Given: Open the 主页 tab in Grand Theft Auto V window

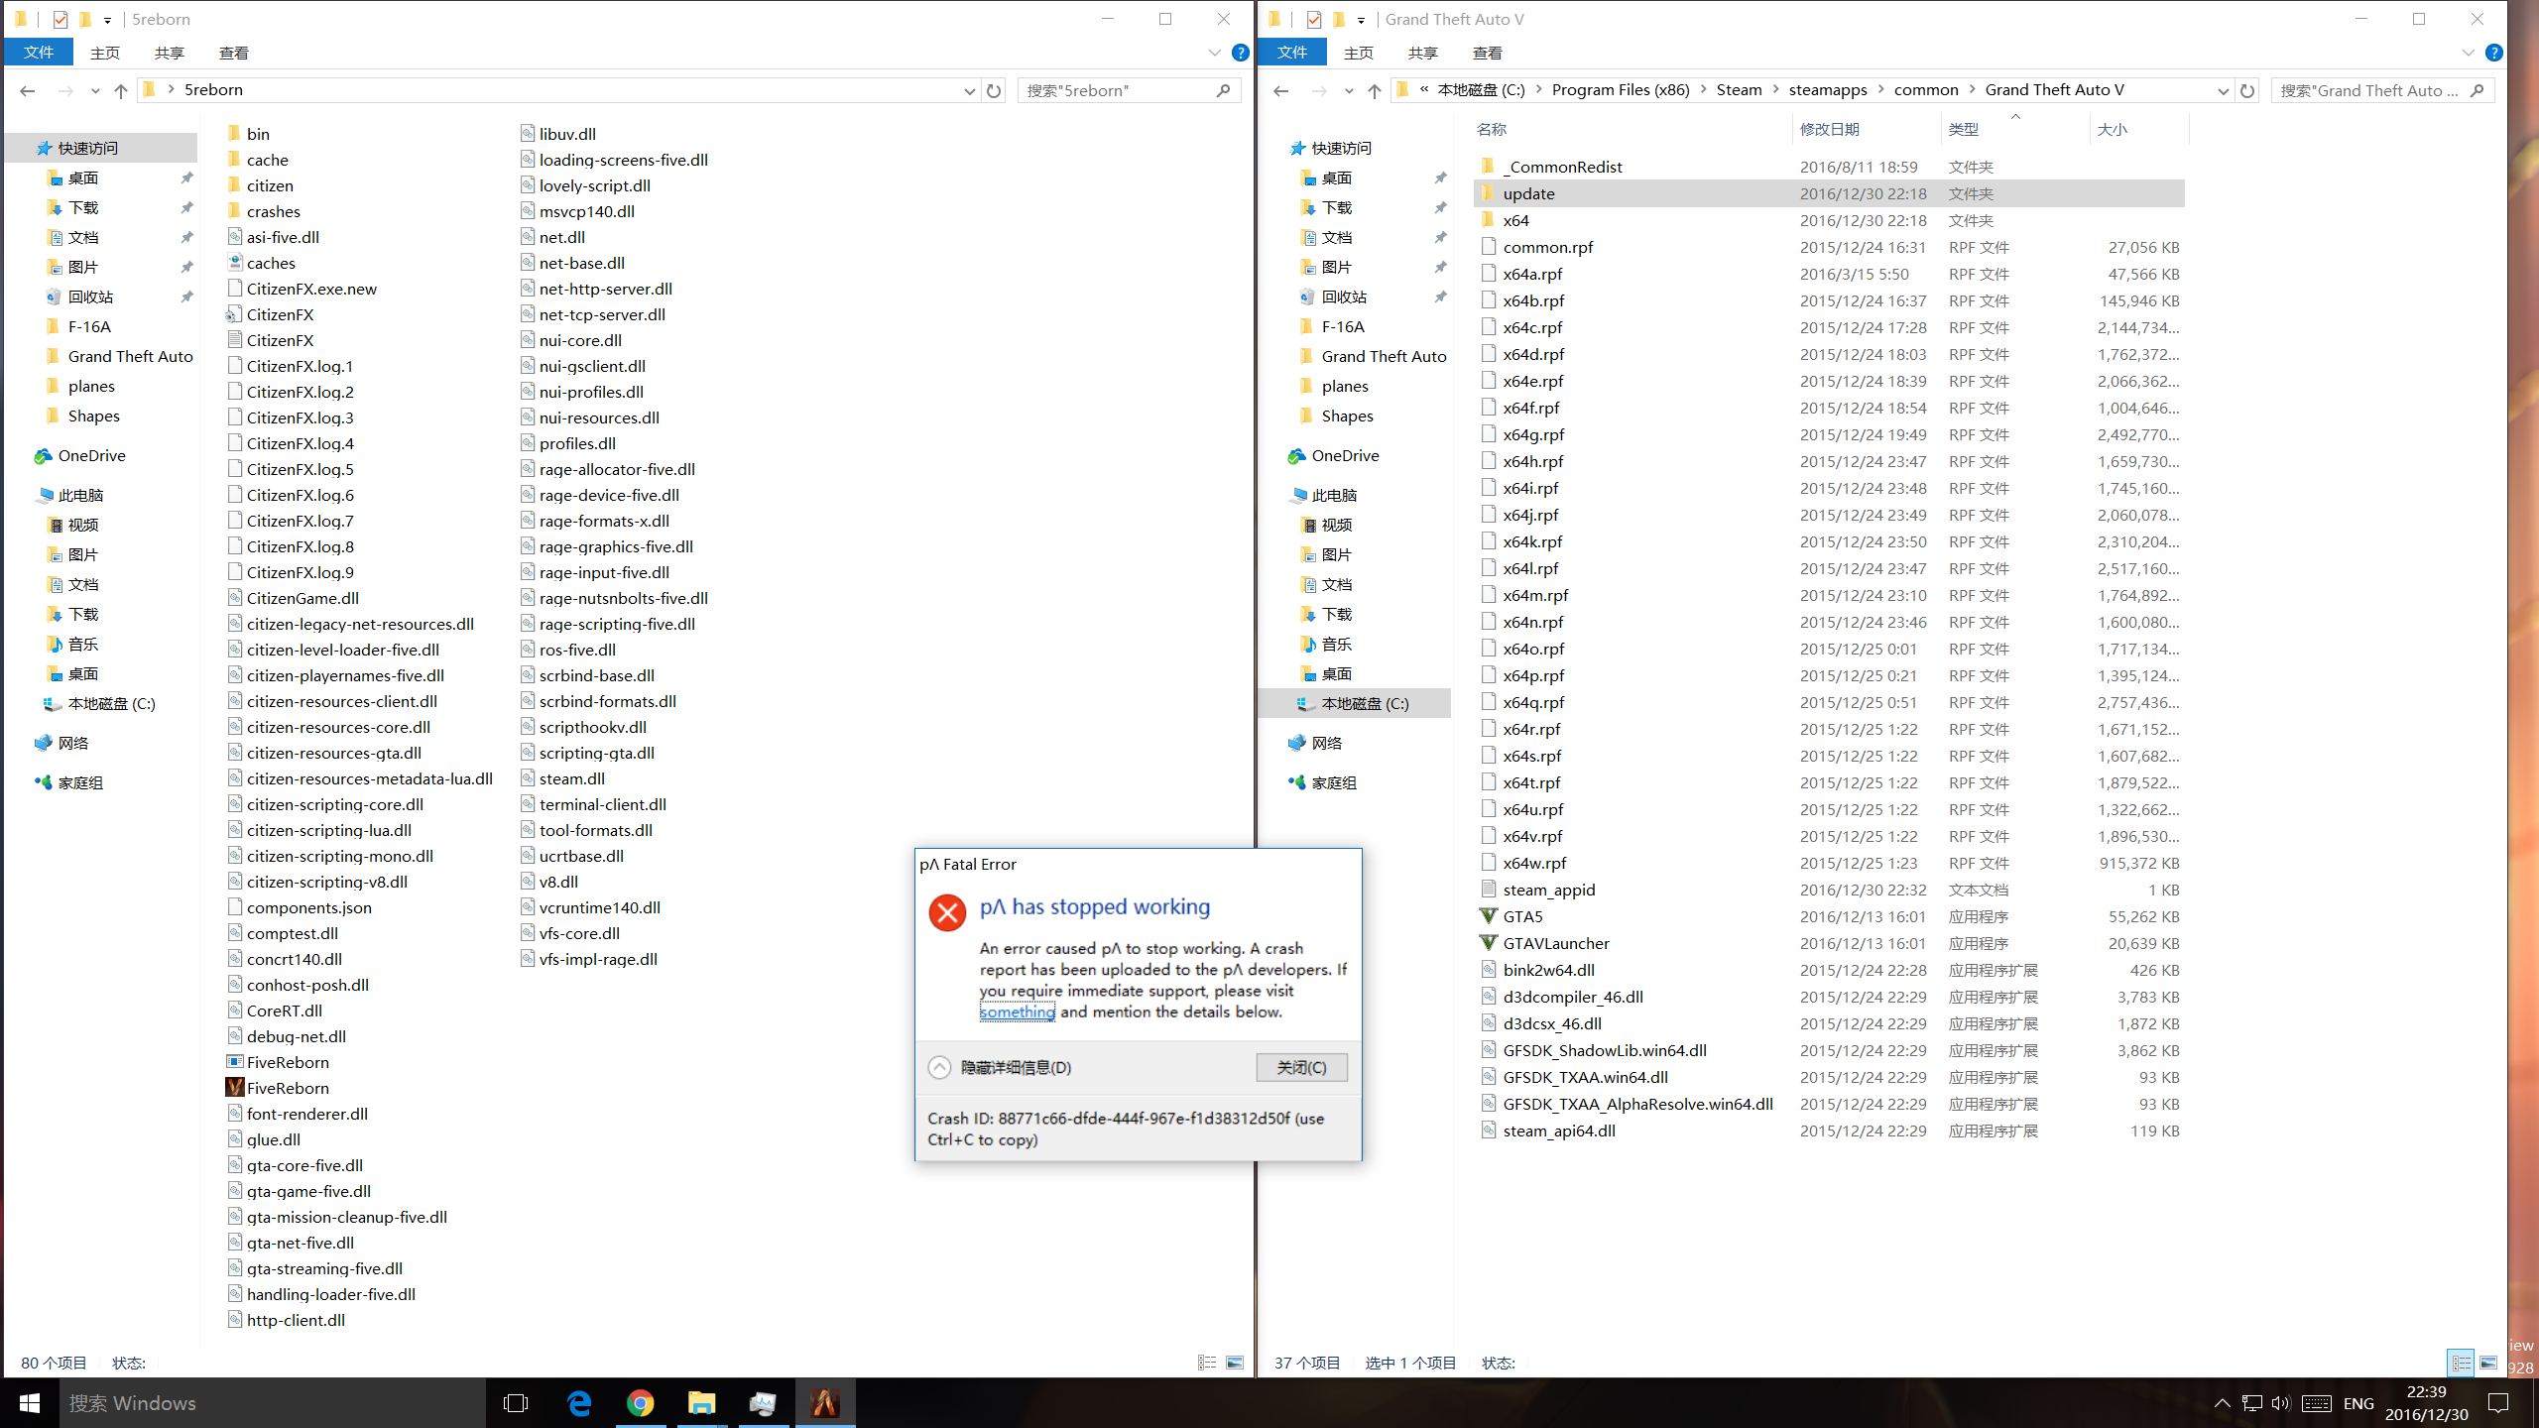Looking at the screenshot, I should [1358, 53].
